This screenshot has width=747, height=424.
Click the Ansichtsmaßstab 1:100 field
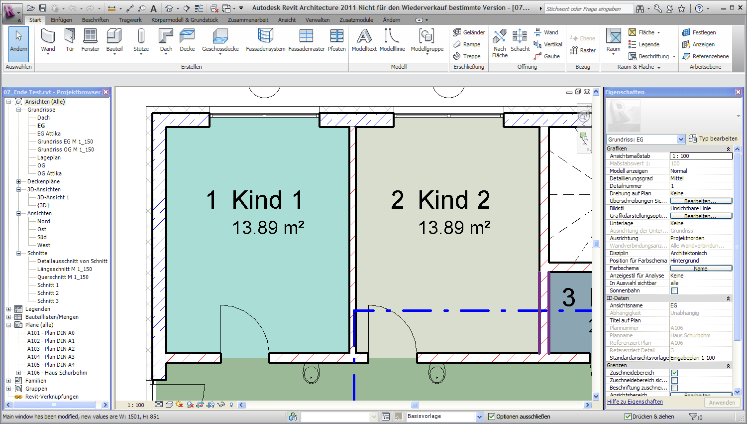click(701, 156)
